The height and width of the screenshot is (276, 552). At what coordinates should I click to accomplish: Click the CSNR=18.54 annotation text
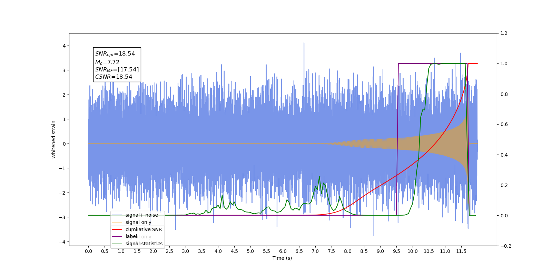pyautogui.click(x=114, y=77)
